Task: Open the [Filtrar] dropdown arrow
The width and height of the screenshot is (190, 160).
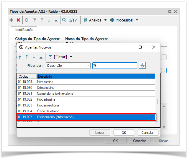Action: pyautogui.click(x=71, y=57)
